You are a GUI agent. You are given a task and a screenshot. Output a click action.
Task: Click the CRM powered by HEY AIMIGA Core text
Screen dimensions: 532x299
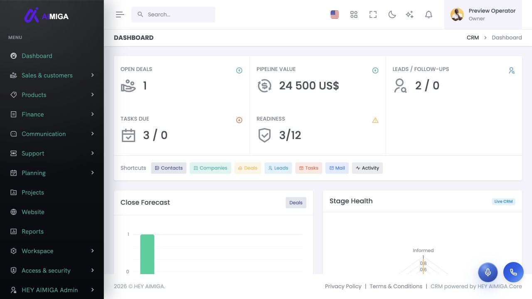coord(476,286)
